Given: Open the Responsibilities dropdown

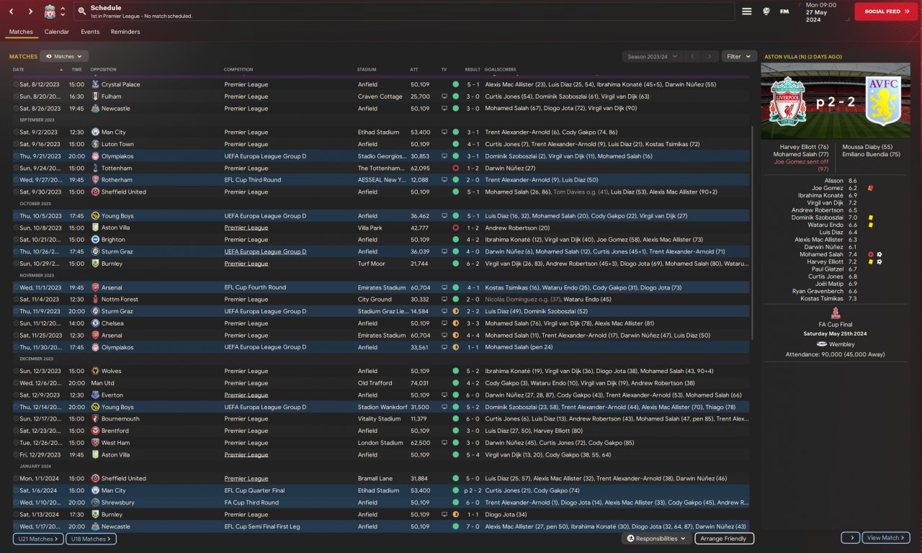Looking at the screenshot, I should (x=656, y=539).
